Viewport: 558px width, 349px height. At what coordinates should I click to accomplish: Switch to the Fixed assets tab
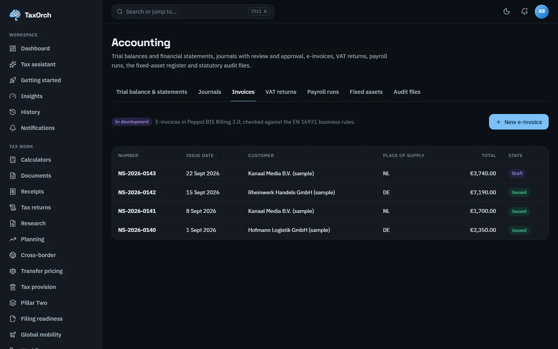tap(366, 92)
